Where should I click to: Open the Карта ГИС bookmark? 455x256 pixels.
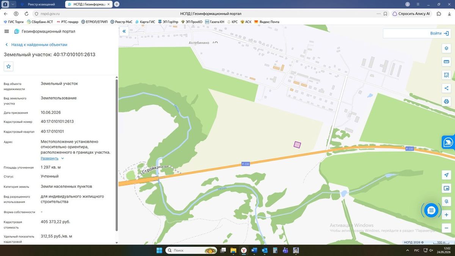(145, 22)
